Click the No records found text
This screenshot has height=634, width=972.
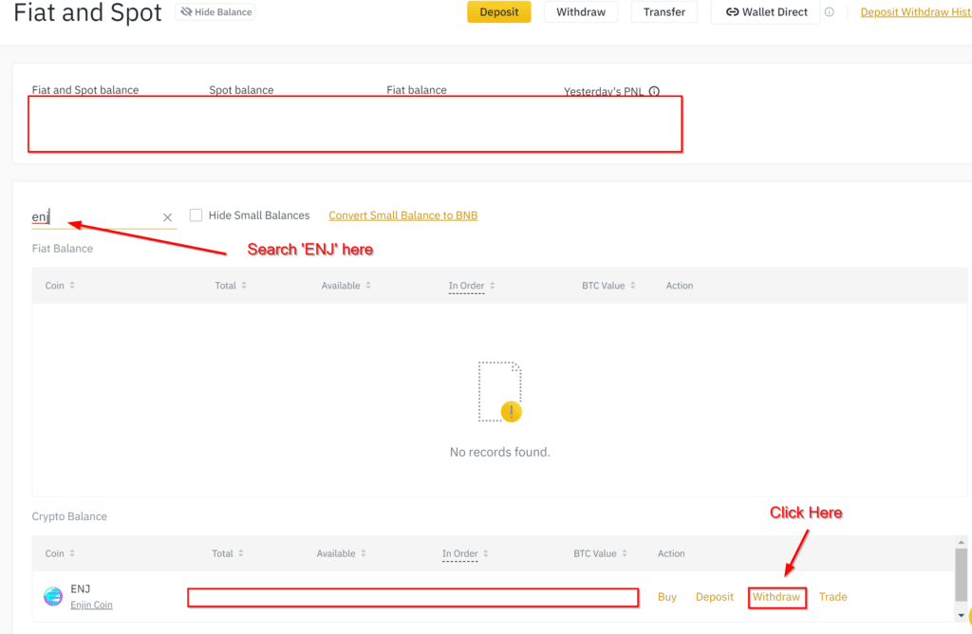click(x=499, y=452)
